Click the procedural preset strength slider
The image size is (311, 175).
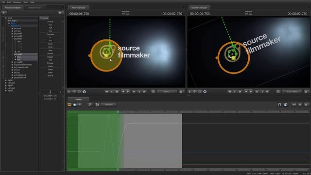click(x=50, y=92)
